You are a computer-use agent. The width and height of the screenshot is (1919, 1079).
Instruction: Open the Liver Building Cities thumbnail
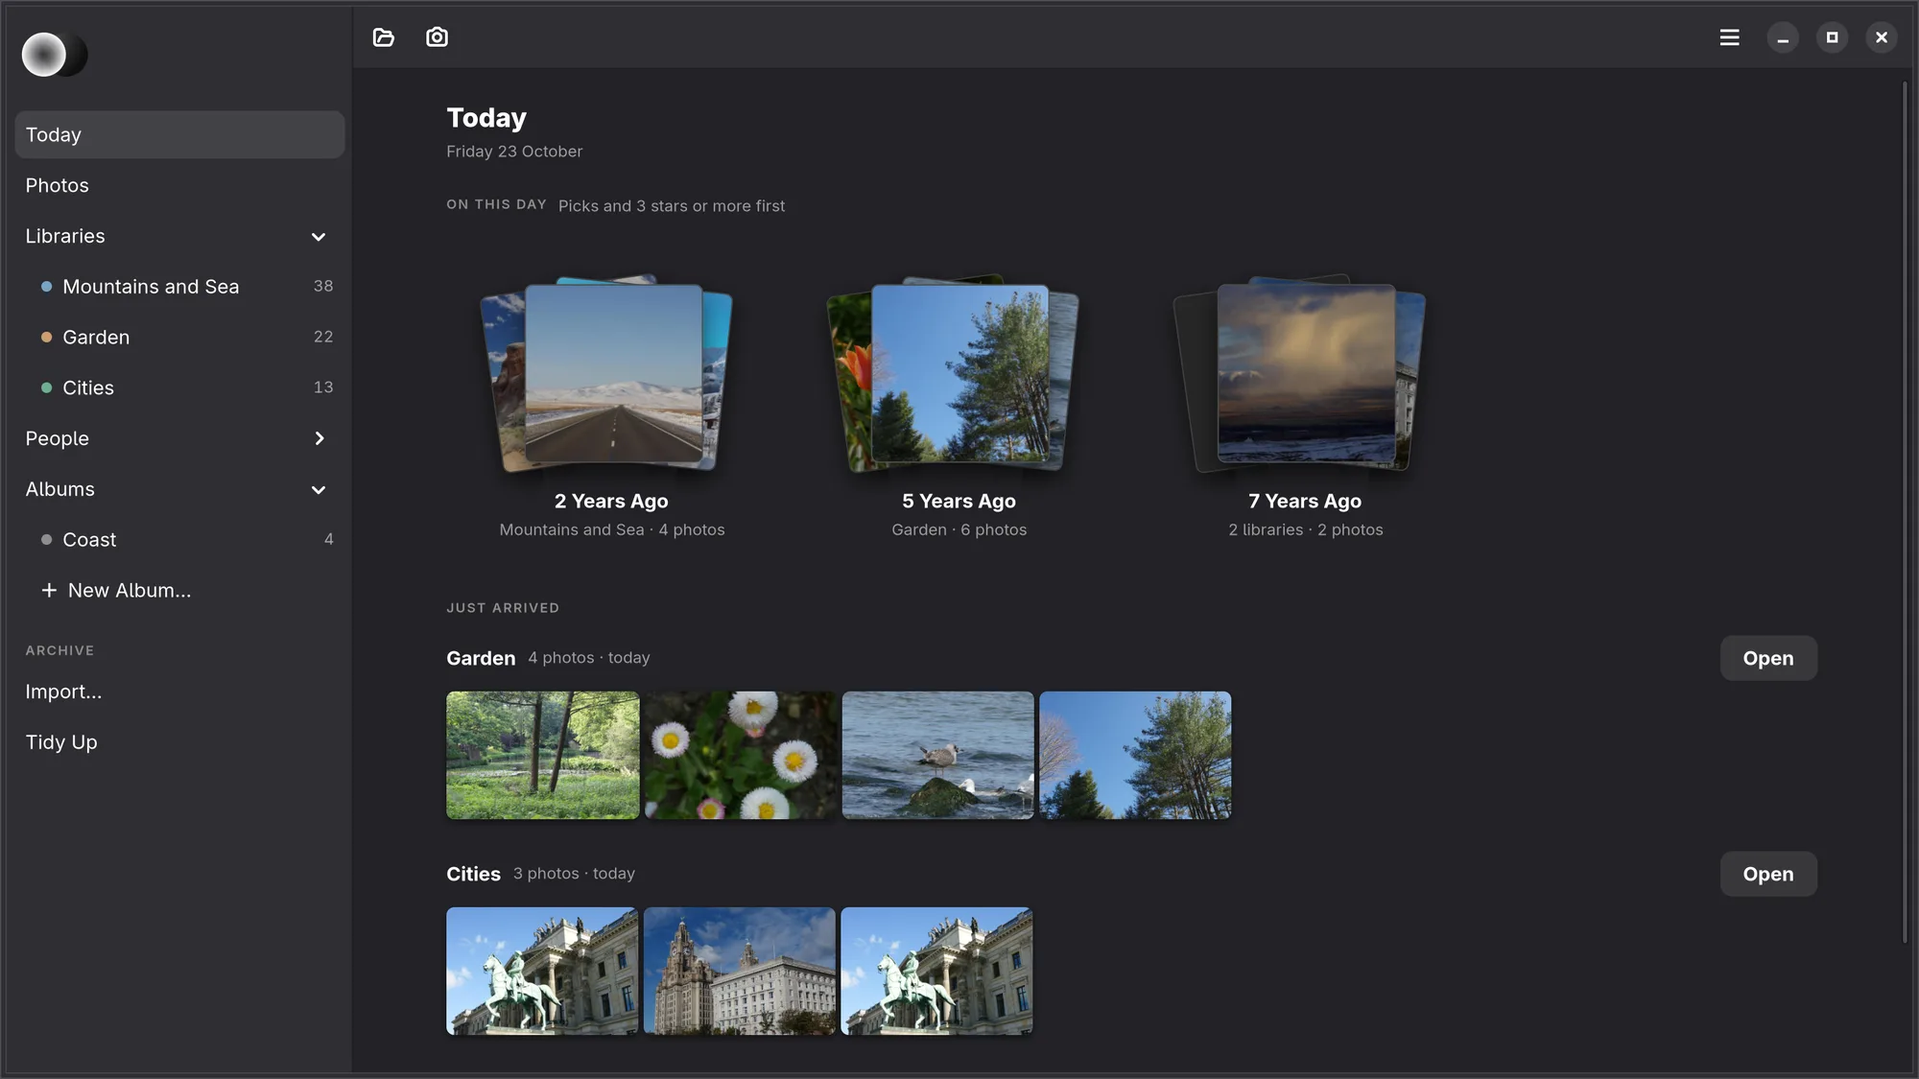tap(740, 971)
